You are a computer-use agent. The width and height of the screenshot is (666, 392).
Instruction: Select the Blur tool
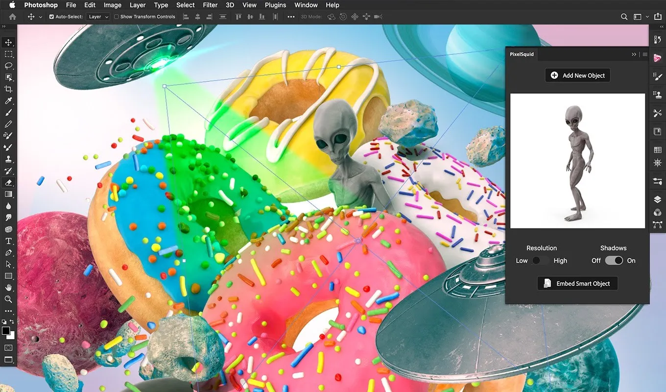coord(8,206)
